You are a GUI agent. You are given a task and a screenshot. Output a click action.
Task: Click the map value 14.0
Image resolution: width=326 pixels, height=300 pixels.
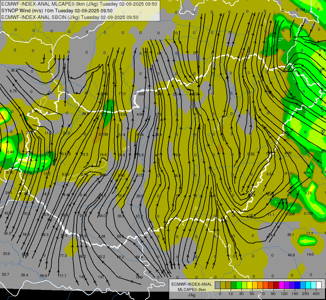tap(310, 254)
